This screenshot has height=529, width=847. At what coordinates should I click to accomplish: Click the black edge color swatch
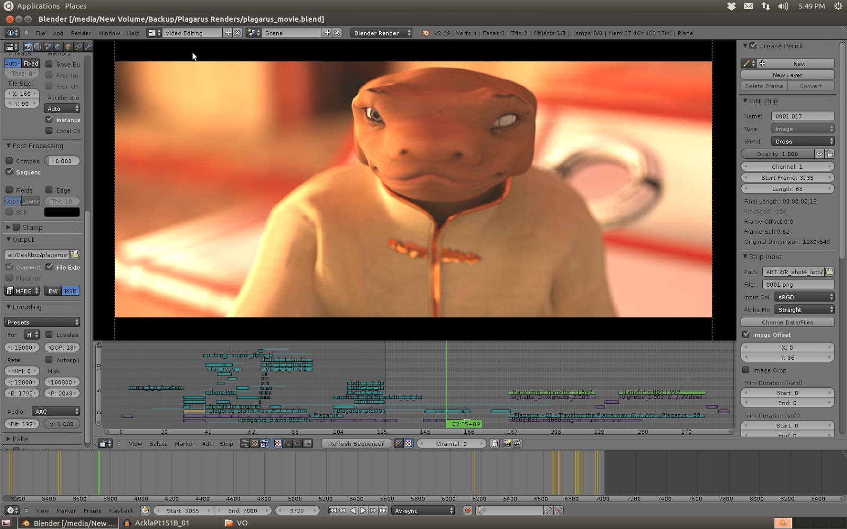pos(62,212)
